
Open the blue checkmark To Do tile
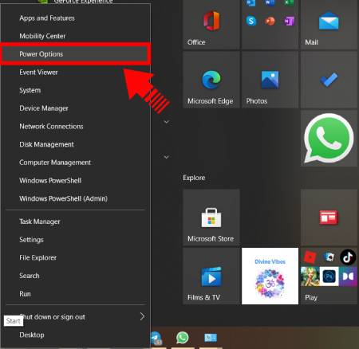329,80
